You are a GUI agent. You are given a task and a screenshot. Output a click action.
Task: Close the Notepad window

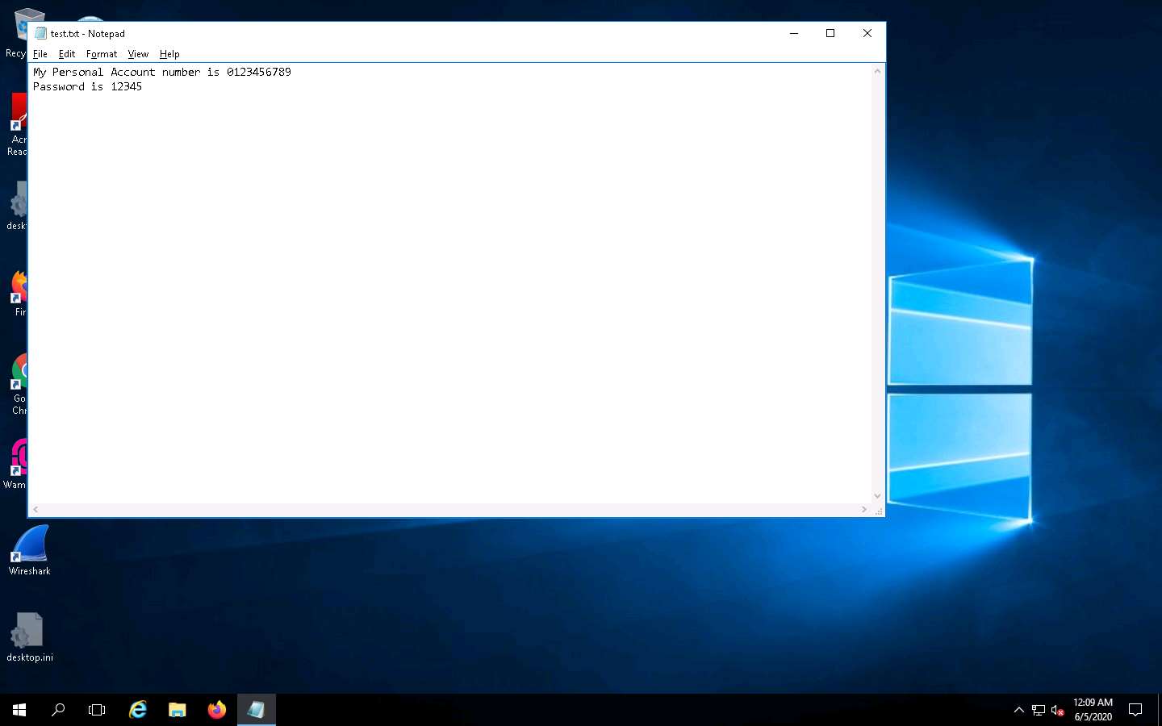pos(867,34)
